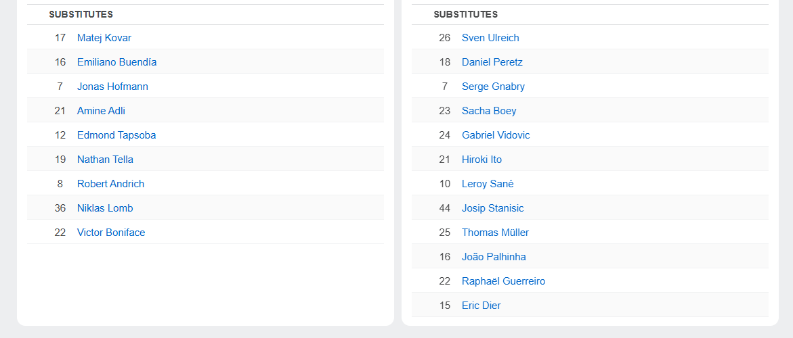The image size is (793, 338).
Task: View Nathan Tella's player profile
Action: [105, 160]
